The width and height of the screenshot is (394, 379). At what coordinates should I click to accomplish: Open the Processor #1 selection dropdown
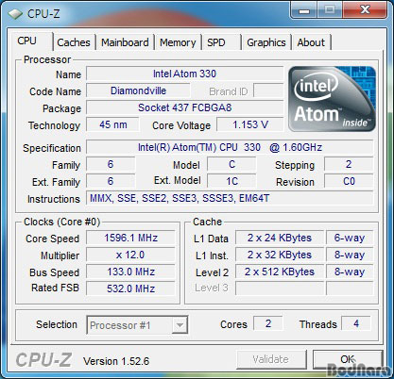pyautogui.click(x=137, y=325)
